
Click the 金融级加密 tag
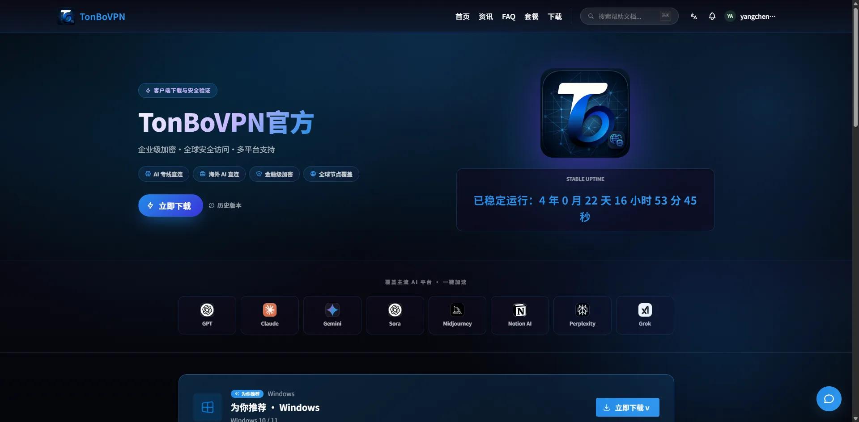(274, 174)
